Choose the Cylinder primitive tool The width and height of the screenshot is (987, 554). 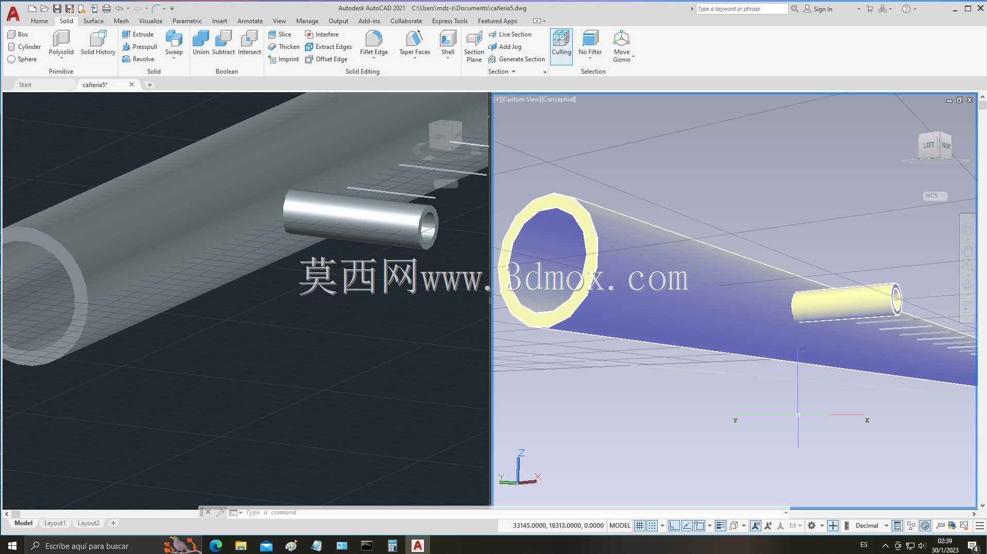pos(24,46)
